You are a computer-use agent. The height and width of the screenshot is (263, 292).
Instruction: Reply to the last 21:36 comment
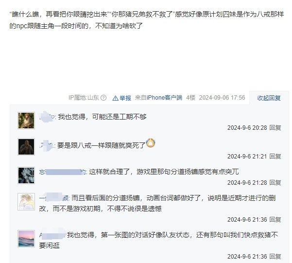click(275, 257)
